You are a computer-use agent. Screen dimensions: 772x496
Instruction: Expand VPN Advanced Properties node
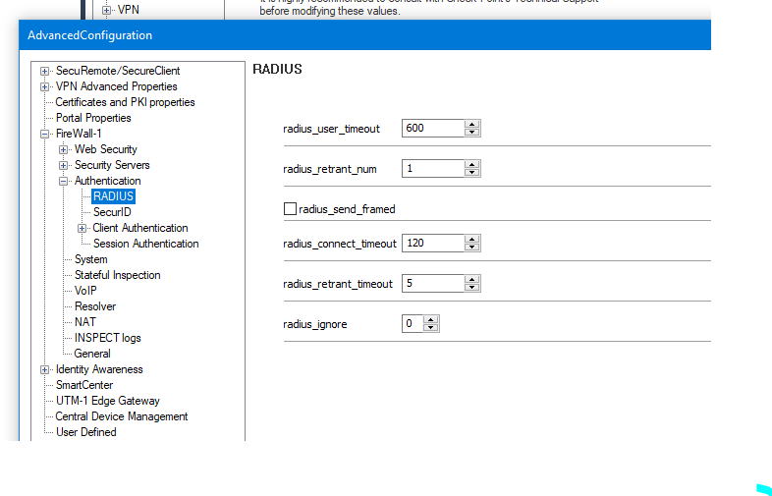[45, 86]
